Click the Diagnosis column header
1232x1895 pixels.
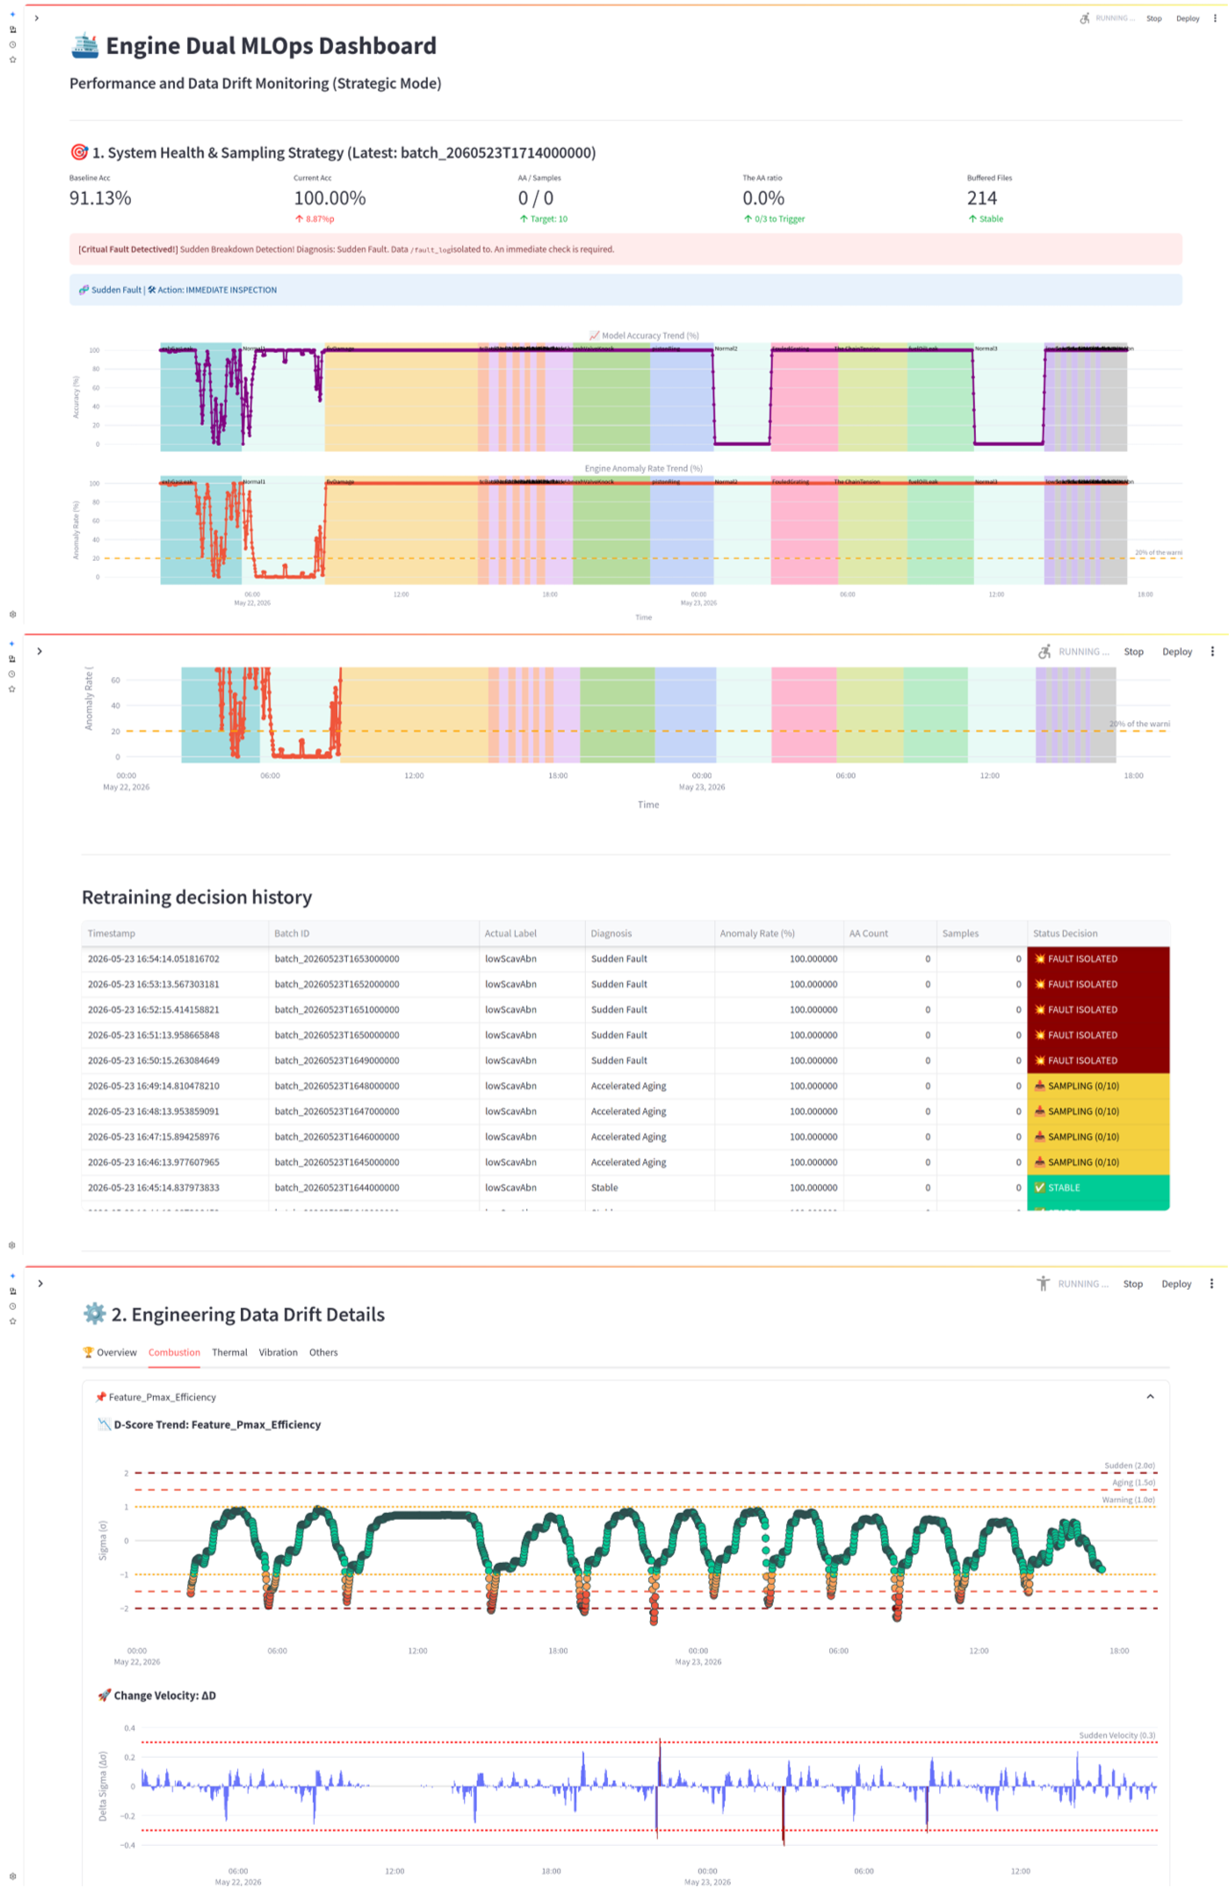[650, 934]
